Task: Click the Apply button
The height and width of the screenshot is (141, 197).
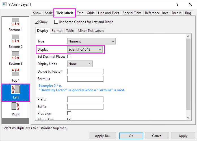Action: point(183,136)
